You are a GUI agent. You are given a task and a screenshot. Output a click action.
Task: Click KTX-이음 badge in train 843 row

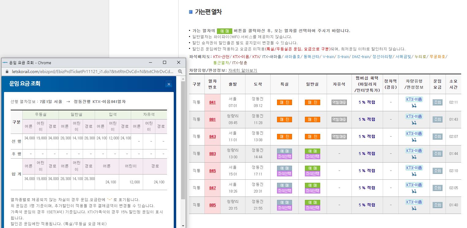click(x=414, y=134)
